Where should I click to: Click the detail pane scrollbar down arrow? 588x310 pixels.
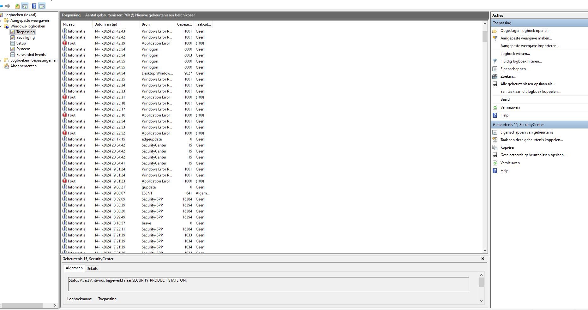coord(481,301)
